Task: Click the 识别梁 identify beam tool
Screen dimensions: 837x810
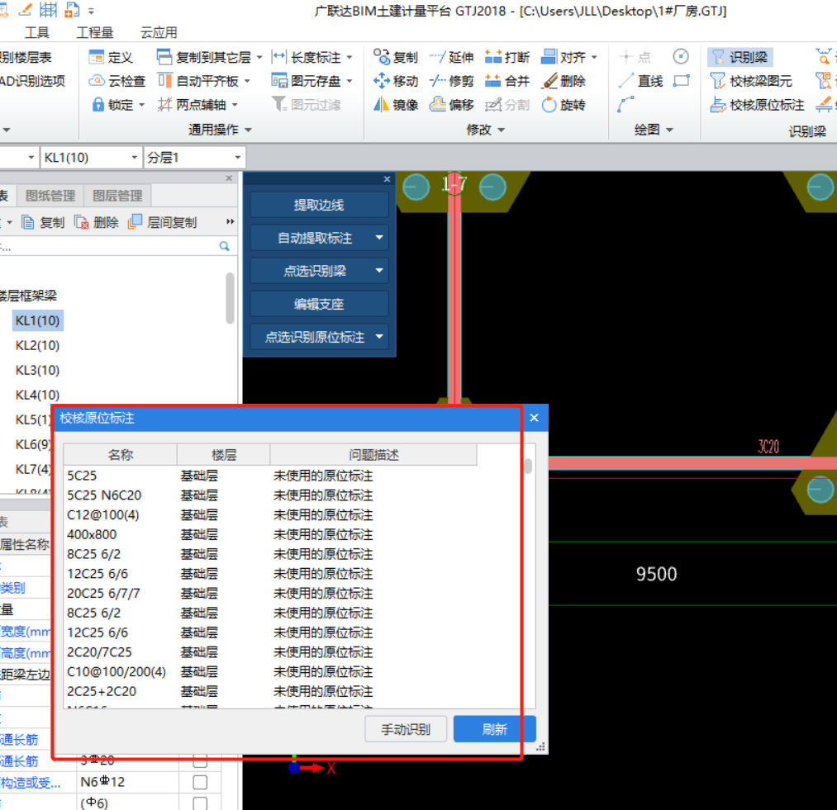Action: [740, 57]
